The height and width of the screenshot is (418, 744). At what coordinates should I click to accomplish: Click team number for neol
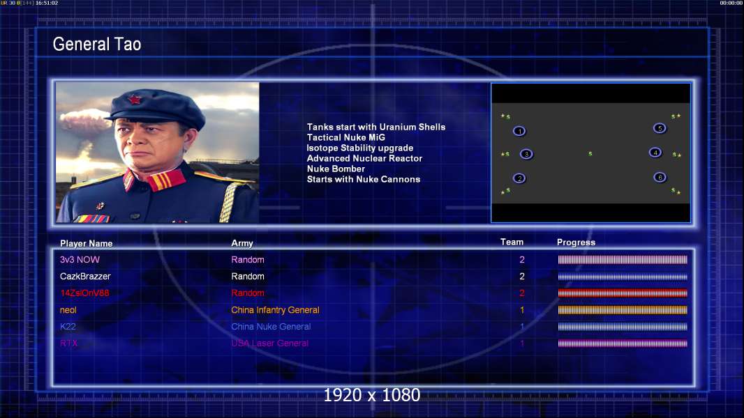click(x=522, y=310)
